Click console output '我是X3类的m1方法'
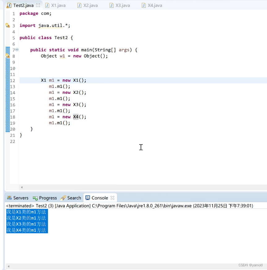This screenshot has height=270, width=267. [x=26, y=224]
